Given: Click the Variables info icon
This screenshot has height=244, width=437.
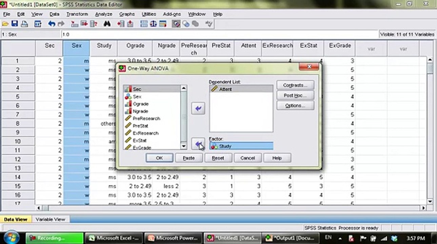Looking at the screenshot, I should (94, 24).
